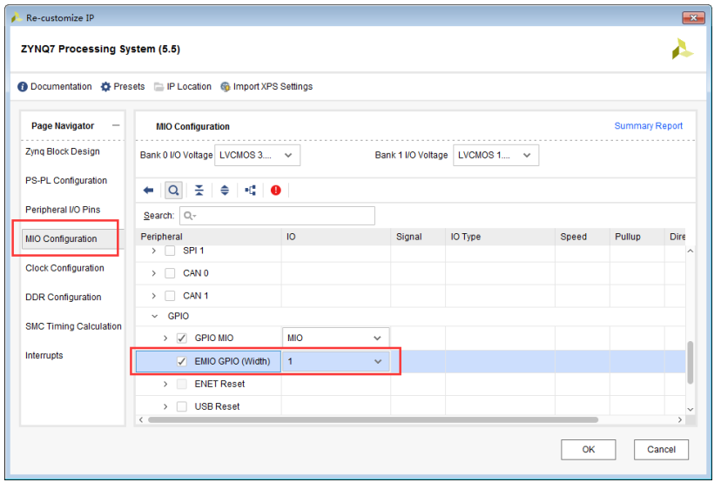Expand the ENET Reset row
Viewport: 721px width, 489px height.
click(x=165, y=385)
